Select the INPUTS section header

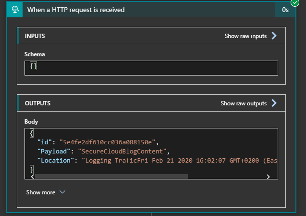click(x=35, y=36)
